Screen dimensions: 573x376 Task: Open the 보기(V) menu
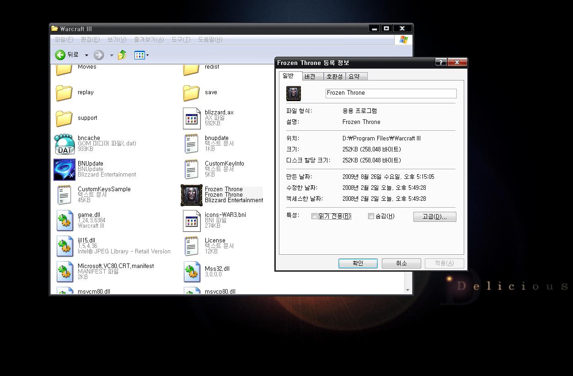(117, 40)
